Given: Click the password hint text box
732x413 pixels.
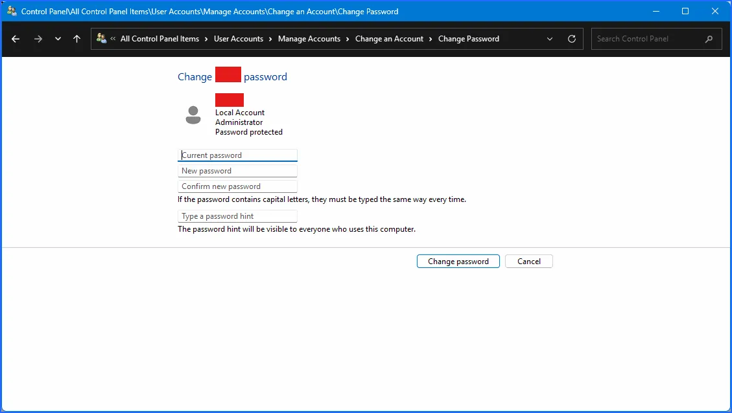Looking at the screenshot, I should tap(237, 216).
